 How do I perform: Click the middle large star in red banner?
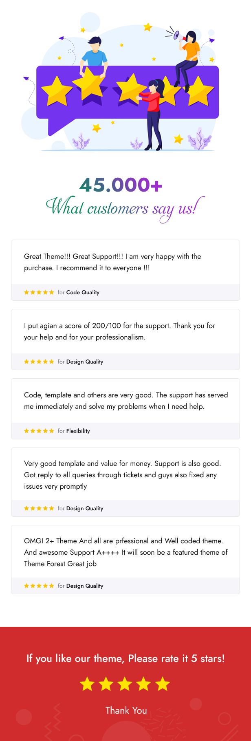point(125,684)
